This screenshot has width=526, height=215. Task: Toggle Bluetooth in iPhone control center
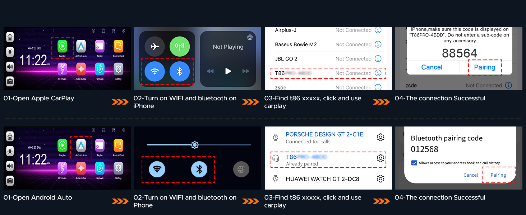point(180,72)
